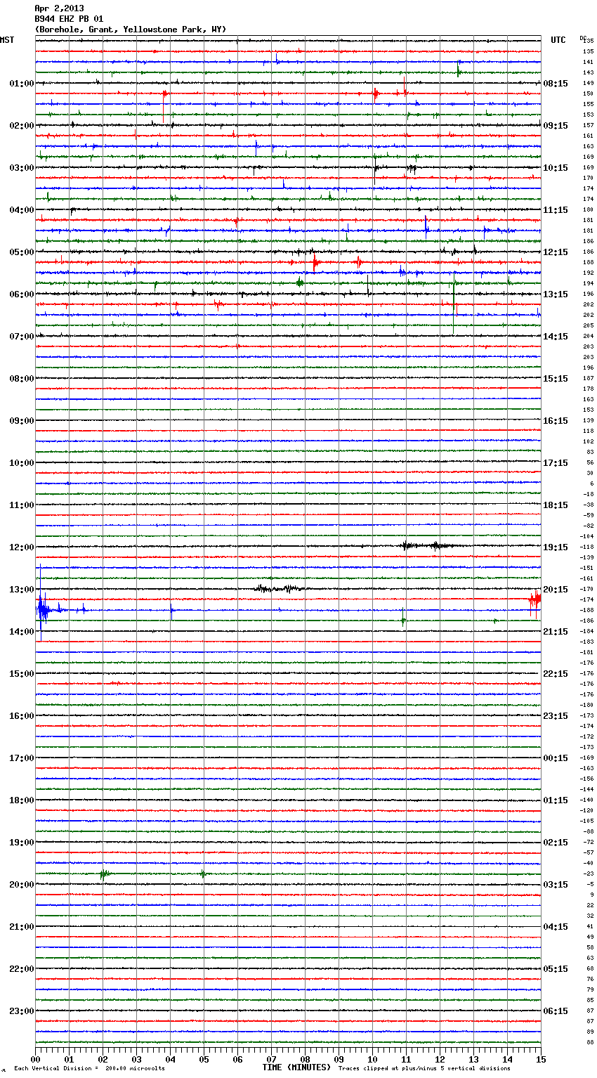The image size is (597, 1078).
Task: Click minute tick label '10' on bottom axis
Action: [x=372, y=1059]
